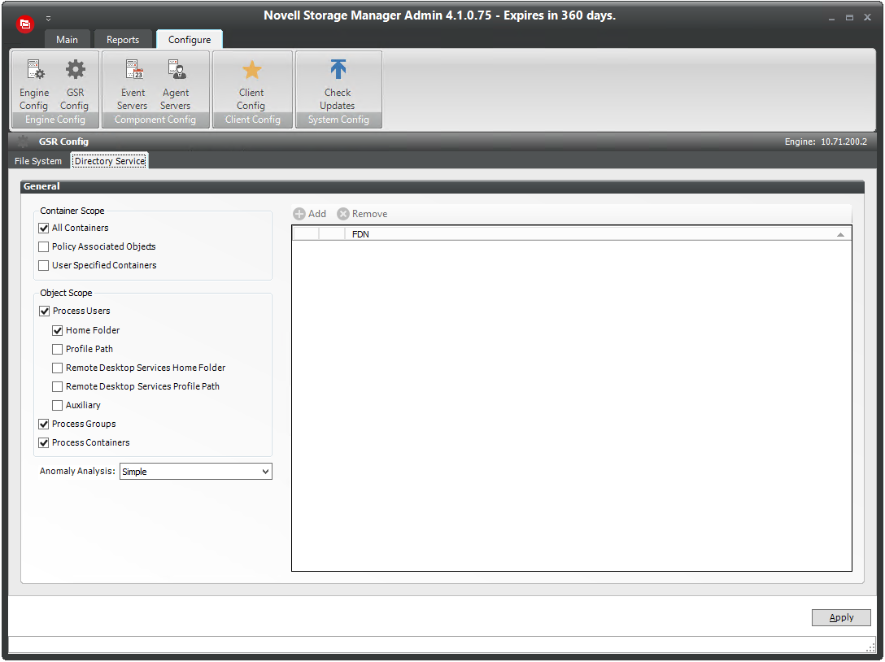This screenshot has width=885, height=662.
Task: Select Configure ribbon tab
Action: [190, 40]
